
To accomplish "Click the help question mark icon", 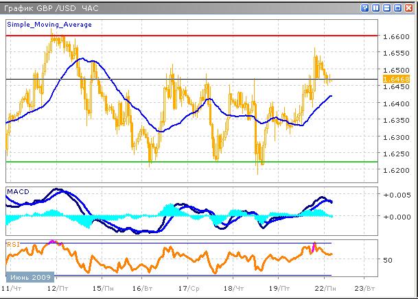I will [364, 8].
